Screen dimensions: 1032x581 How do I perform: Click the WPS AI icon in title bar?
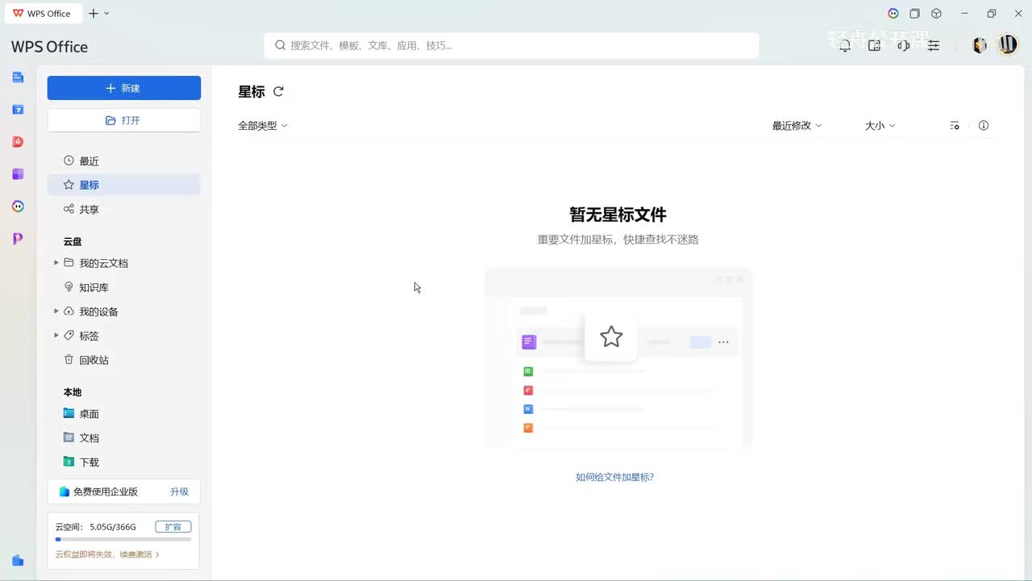[893, 14]
